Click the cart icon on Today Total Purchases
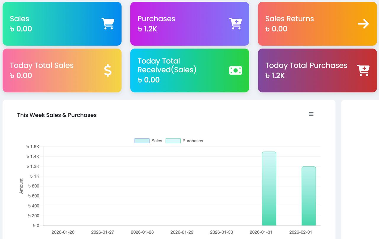 tap(363, 71)
